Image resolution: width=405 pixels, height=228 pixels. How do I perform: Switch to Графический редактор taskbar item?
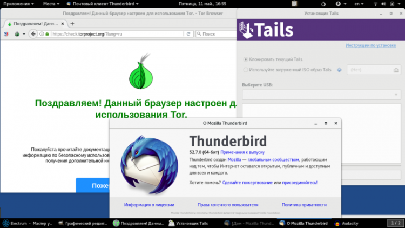(83, 223)
